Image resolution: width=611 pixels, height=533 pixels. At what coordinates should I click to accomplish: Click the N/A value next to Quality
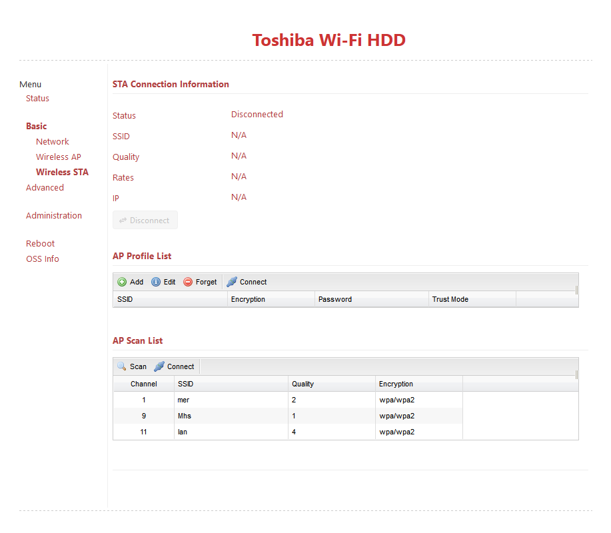(x=239, y=156)
